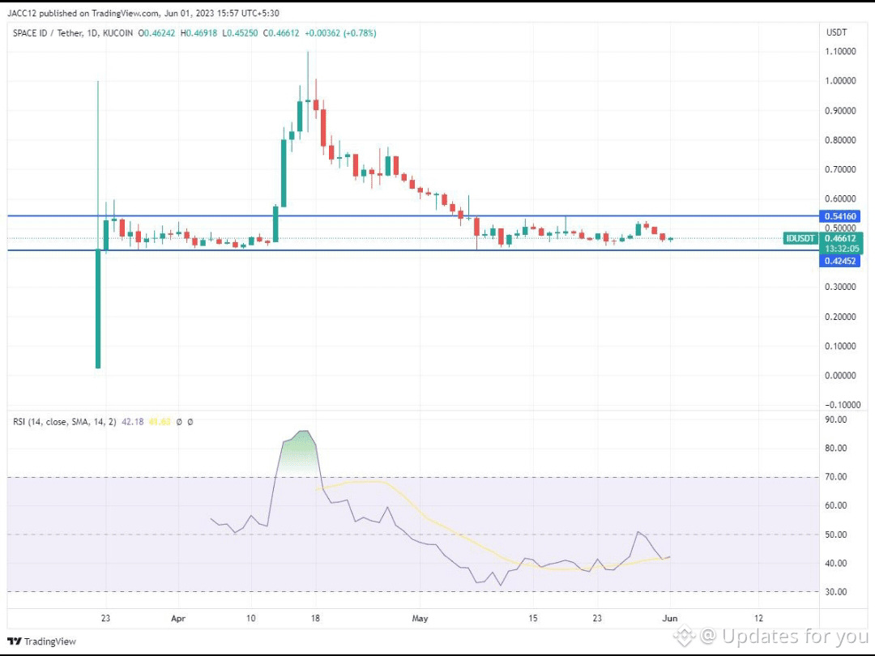Viewport: 875px width, 656px height.
Task: Click the 80.00 RSI axis label
Action: pyautogui.click(x=836, y=448)
